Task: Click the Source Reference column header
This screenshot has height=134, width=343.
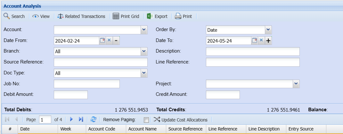Action: [x=185, y=129]
